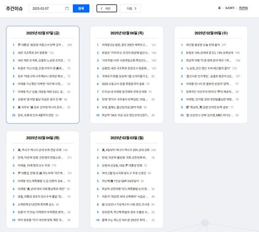Open top issue in the 02월 06일 (목) card
The width and height of the screenshot is (259, 232).
click(125, 45)
